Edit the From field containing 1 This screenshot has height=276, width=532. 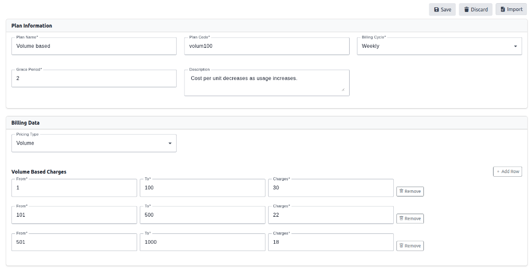click(74, 188)
